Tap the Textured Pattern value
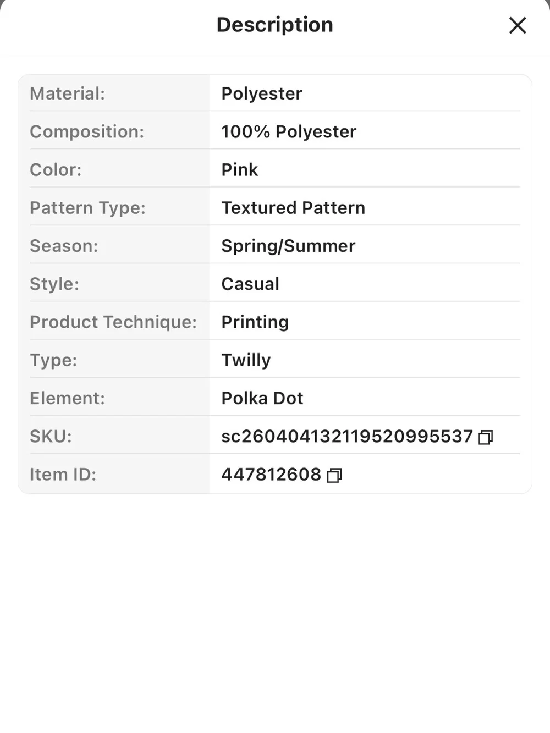Image resolution: width=550 pixels, height=733 pixels. (x=293, y=208)
